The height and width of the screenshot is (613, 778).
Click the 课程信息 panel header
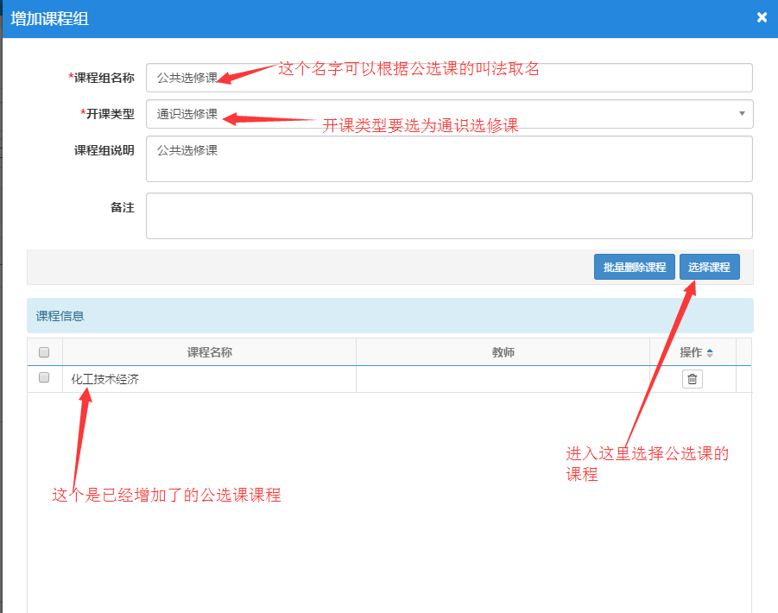click(389, 316)
